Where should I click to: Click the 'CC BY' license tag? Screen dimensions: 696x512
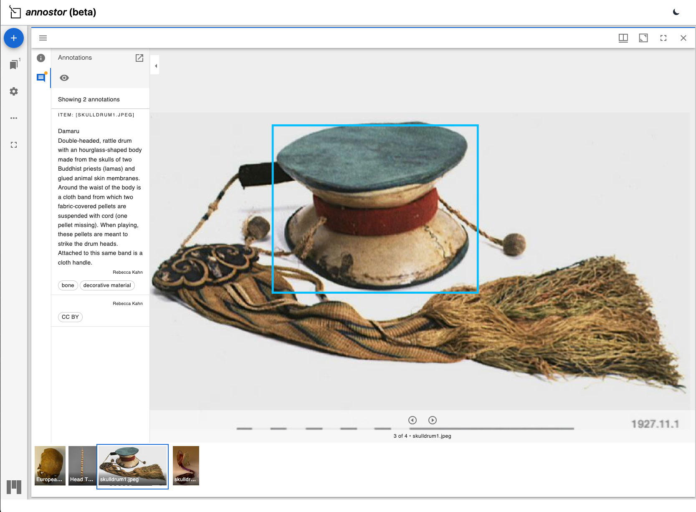point(70,317)
